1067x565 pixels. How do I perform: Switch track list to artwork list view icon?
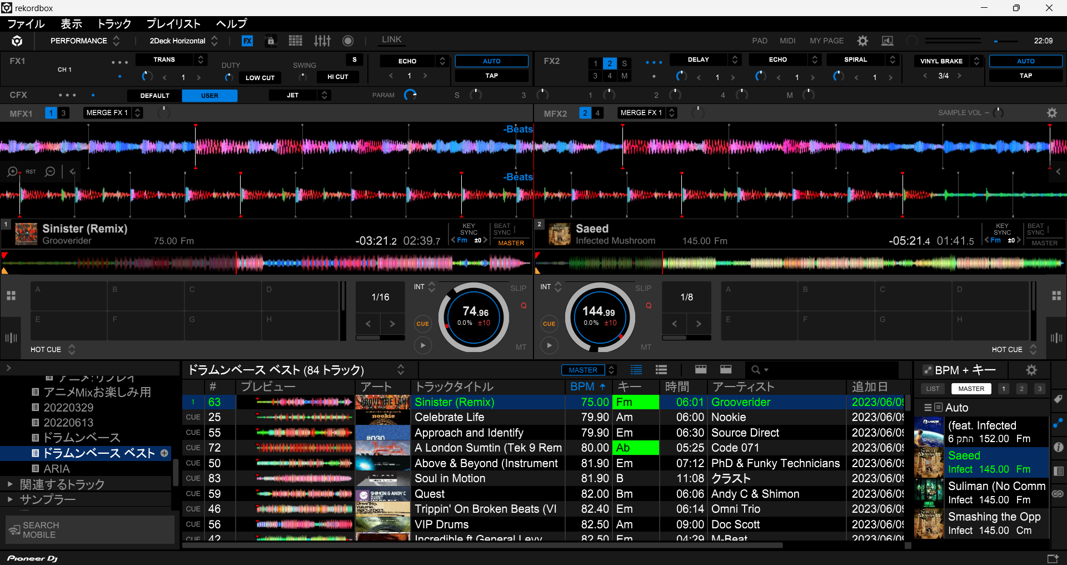click(x=661, y=370)
